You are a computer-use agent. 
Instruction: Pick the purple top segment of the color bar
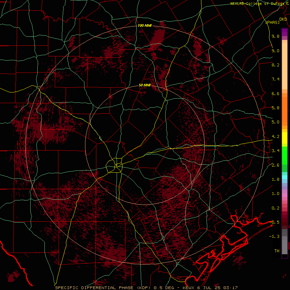pos(285,32)
